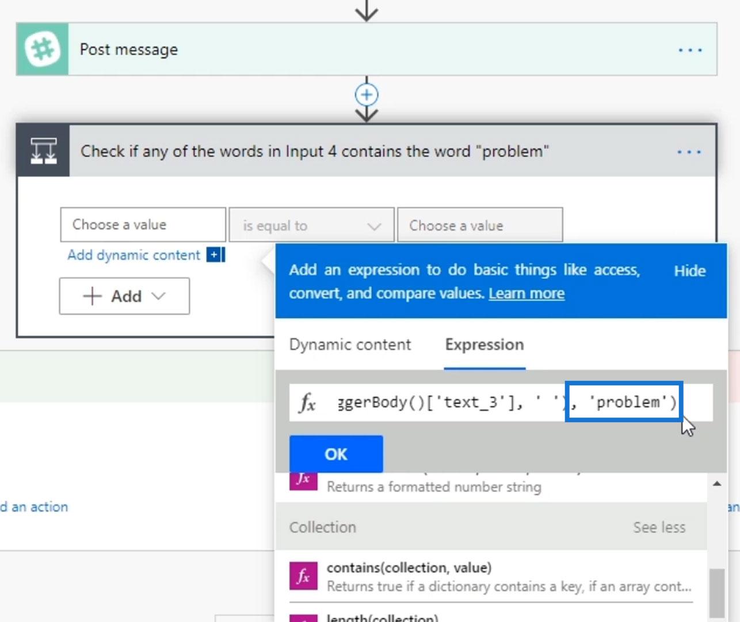The width and height of the screenshot is (740, 622).
Task: Click the condition step title text
Action: click(315, 151)
